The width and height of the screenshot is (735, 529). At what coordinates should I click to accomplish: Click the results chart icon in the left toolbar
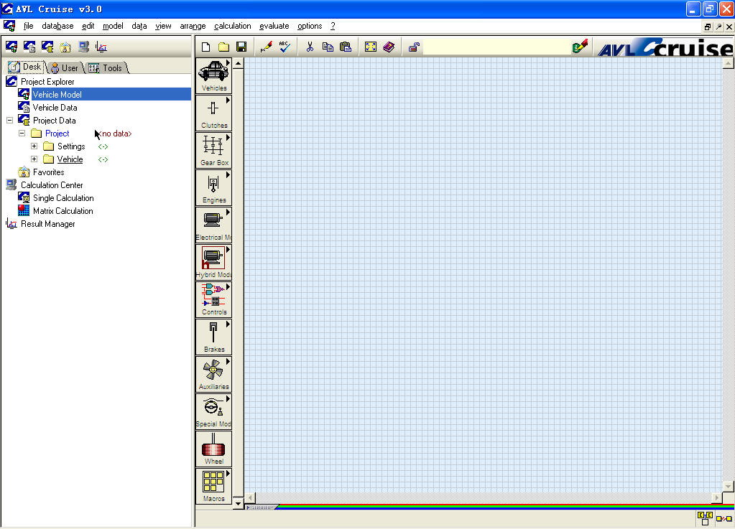pyautogui.click(x=101, y=47)
